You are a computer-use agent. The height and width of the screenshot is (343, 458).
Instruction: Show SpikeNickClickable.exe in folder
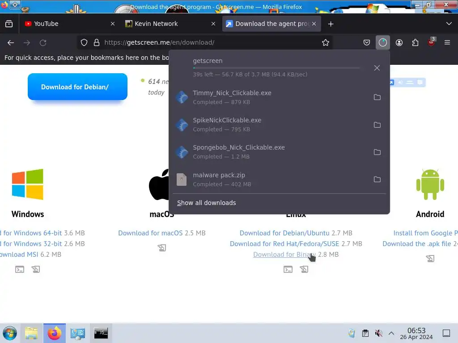[377, 125]
